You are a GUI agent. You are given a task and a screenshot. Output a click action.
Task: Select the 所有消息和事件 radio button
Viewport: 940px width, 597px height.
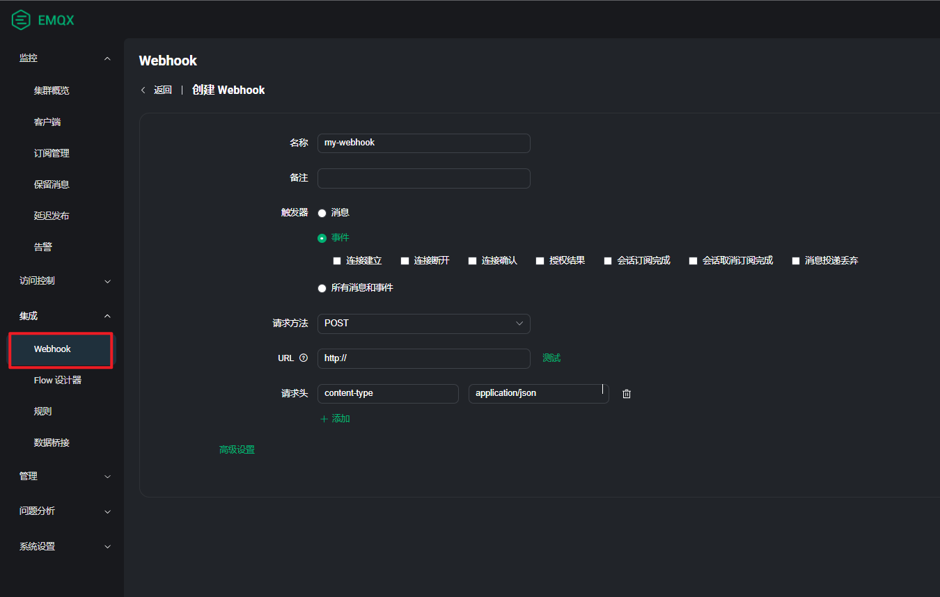[322, 288]
